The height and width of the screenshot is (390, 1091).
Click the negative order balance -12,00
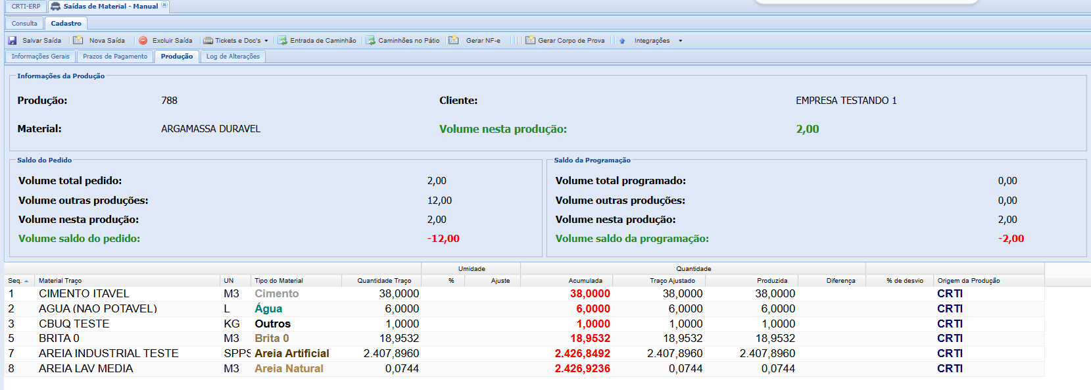point(443,239)
